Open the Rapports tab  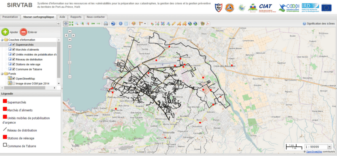tap(76, 17)
